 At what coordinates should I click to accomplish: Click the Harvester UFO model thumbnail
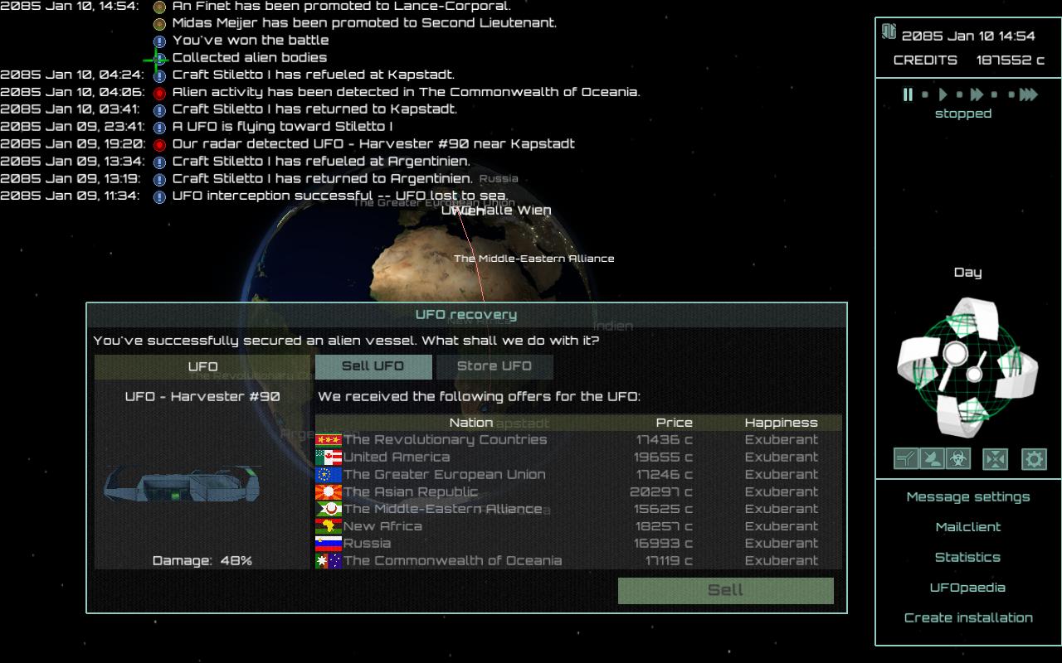(x=183, y=485)
